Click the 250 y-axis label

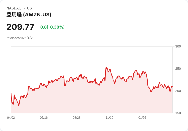(x=178, y=68)
